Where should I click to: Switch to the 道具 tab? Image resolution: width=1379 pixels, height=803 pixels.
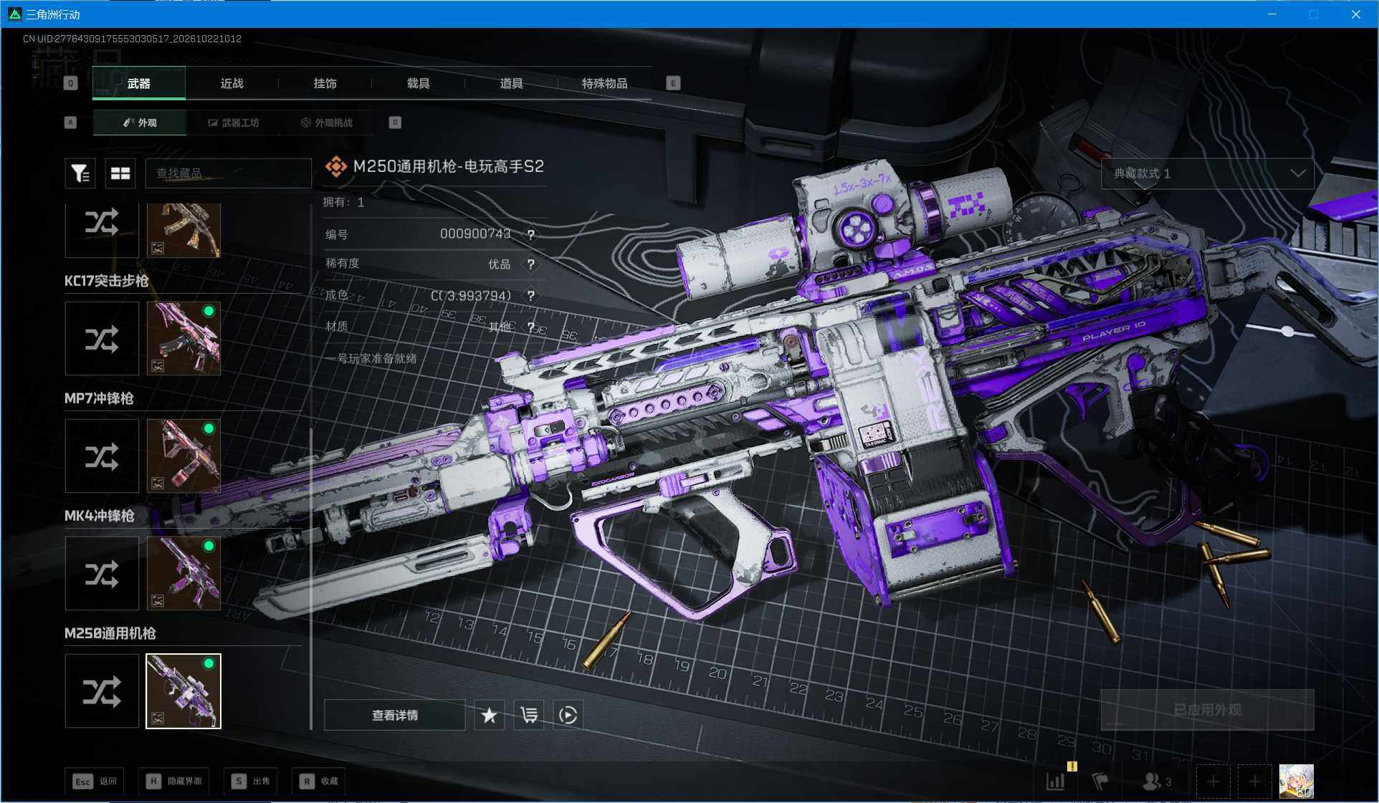coord(511,83)
